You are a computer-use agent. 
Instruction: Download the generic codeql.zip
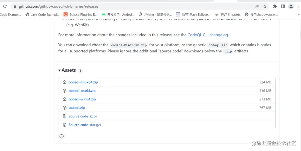(77, 108)
